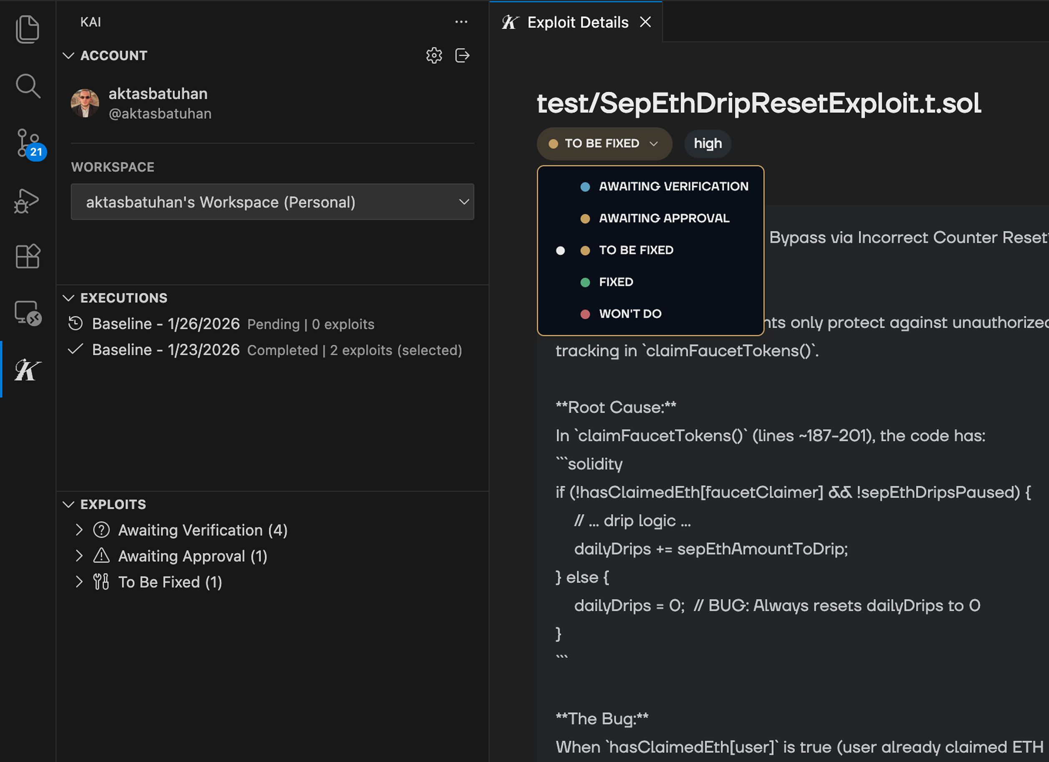Select the KAI extension icon in activity bar
The image size is (1049, 762).
pos(27,370)
